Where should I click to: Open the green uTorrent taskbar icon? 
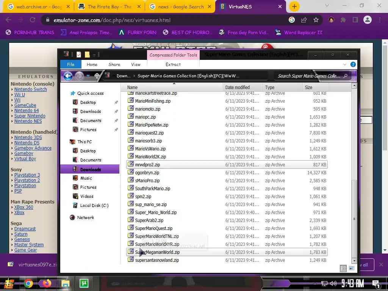(84, 283)
